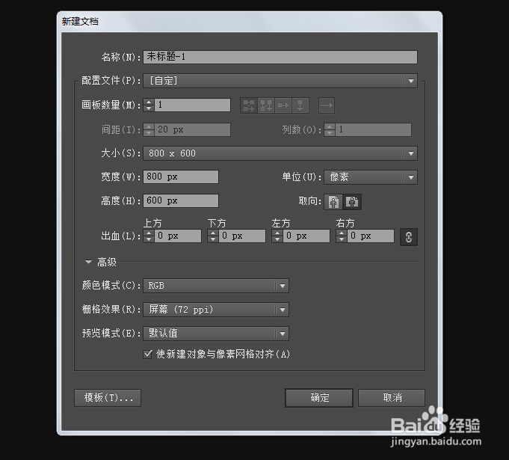Choose portrait orientation icon

pos(333,202)
